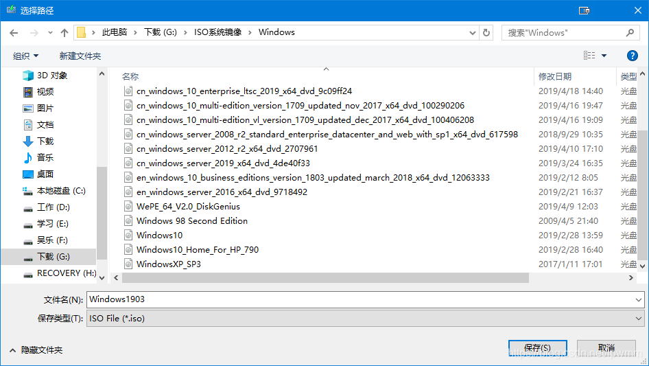The image size is (649, 366).
Task: Open 保存类型 ISO File dropdown
Action: coord(366,319)
